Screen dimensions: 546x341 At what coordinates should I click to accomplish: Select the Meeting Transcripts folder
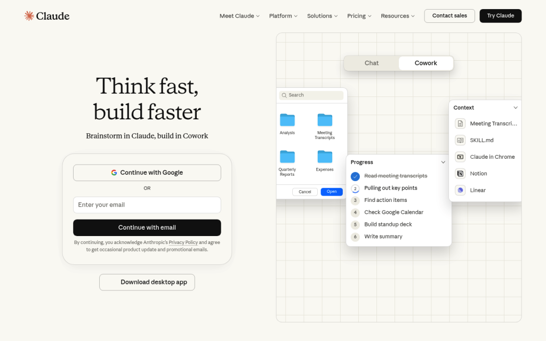pos(325,120)
